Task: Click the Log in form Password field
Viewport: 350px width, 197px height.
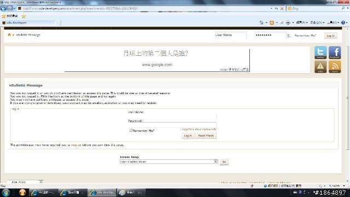Action: point(172,125)
